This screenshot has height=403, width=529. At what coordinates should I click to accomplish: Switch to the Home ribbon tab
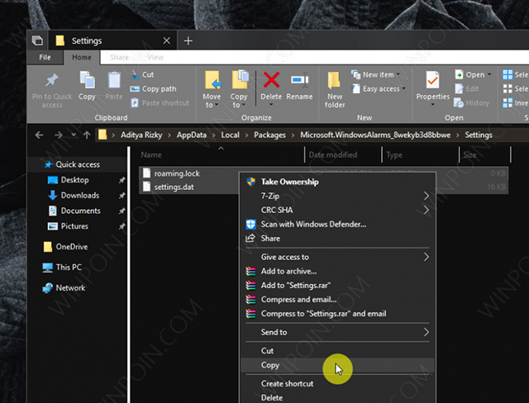point(81,57)
